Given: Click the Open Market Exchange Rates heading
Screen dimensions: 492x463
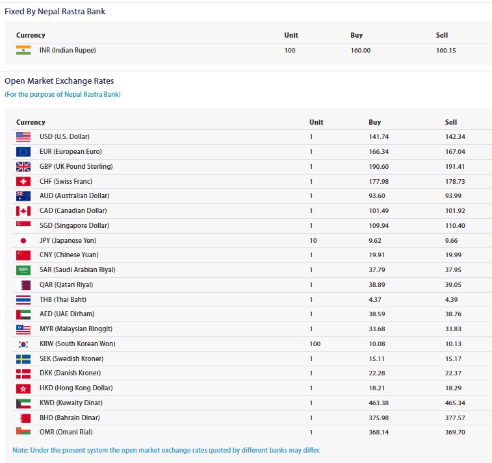Looking at the screenshot, I should click(59, 81).
